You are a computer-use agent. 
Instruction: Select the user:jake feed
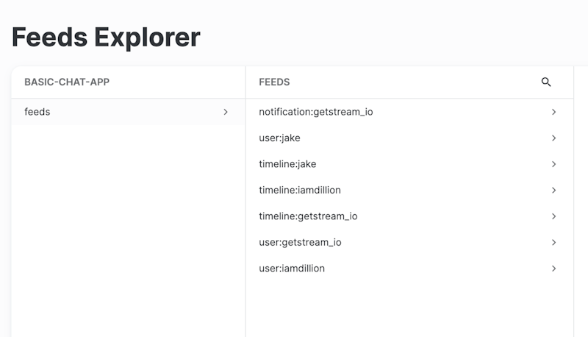point(279,138)
